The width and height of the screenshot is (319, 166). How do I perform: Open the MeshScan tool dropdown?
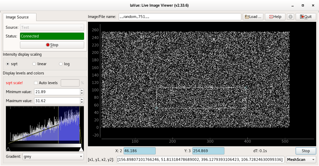click(x=301, y=160)
